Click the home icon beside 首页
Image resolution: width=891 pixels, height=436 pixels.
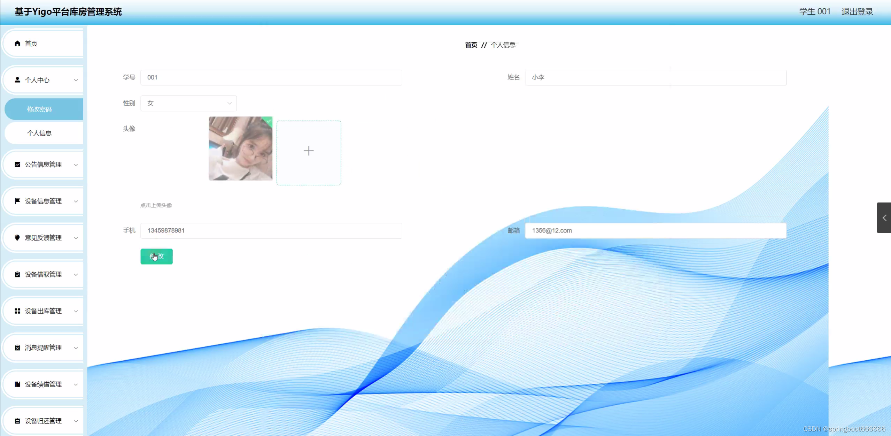17,43
